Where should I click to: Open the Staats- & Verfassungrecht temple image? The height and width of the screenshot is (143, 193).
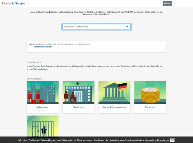click(114, 92)
